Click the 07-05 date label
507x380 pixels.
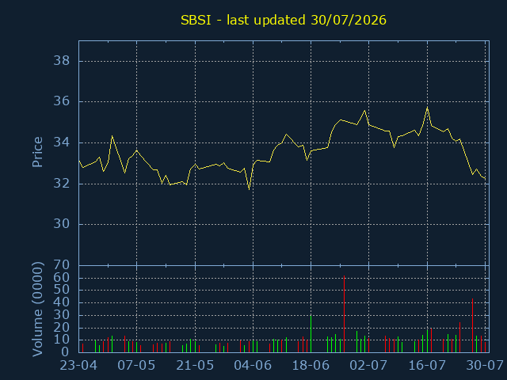[136, 366]
